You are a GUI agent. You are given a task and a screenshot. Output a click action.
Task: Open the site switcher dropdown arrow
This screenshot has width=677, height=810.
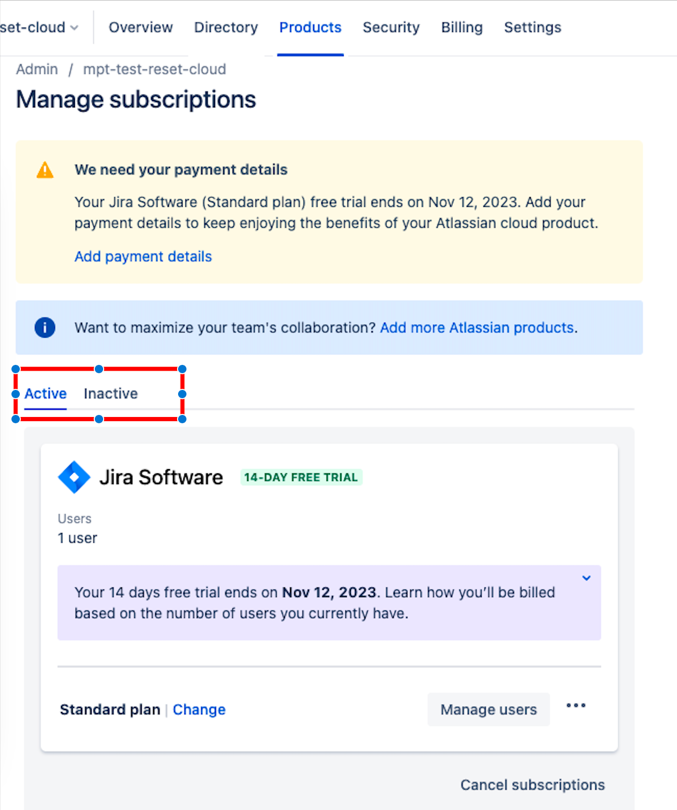pyautogui.click(x=74, y=28)
